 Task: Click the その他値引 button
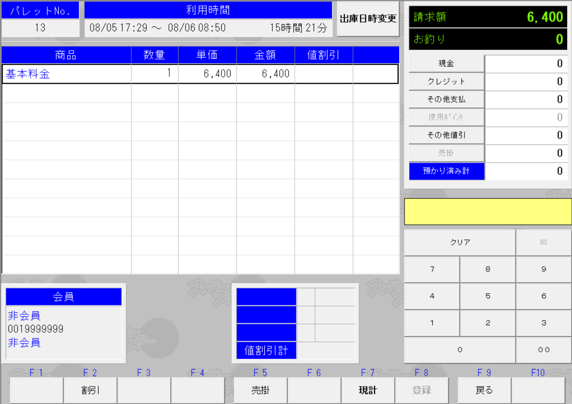(x=447, y=135)
